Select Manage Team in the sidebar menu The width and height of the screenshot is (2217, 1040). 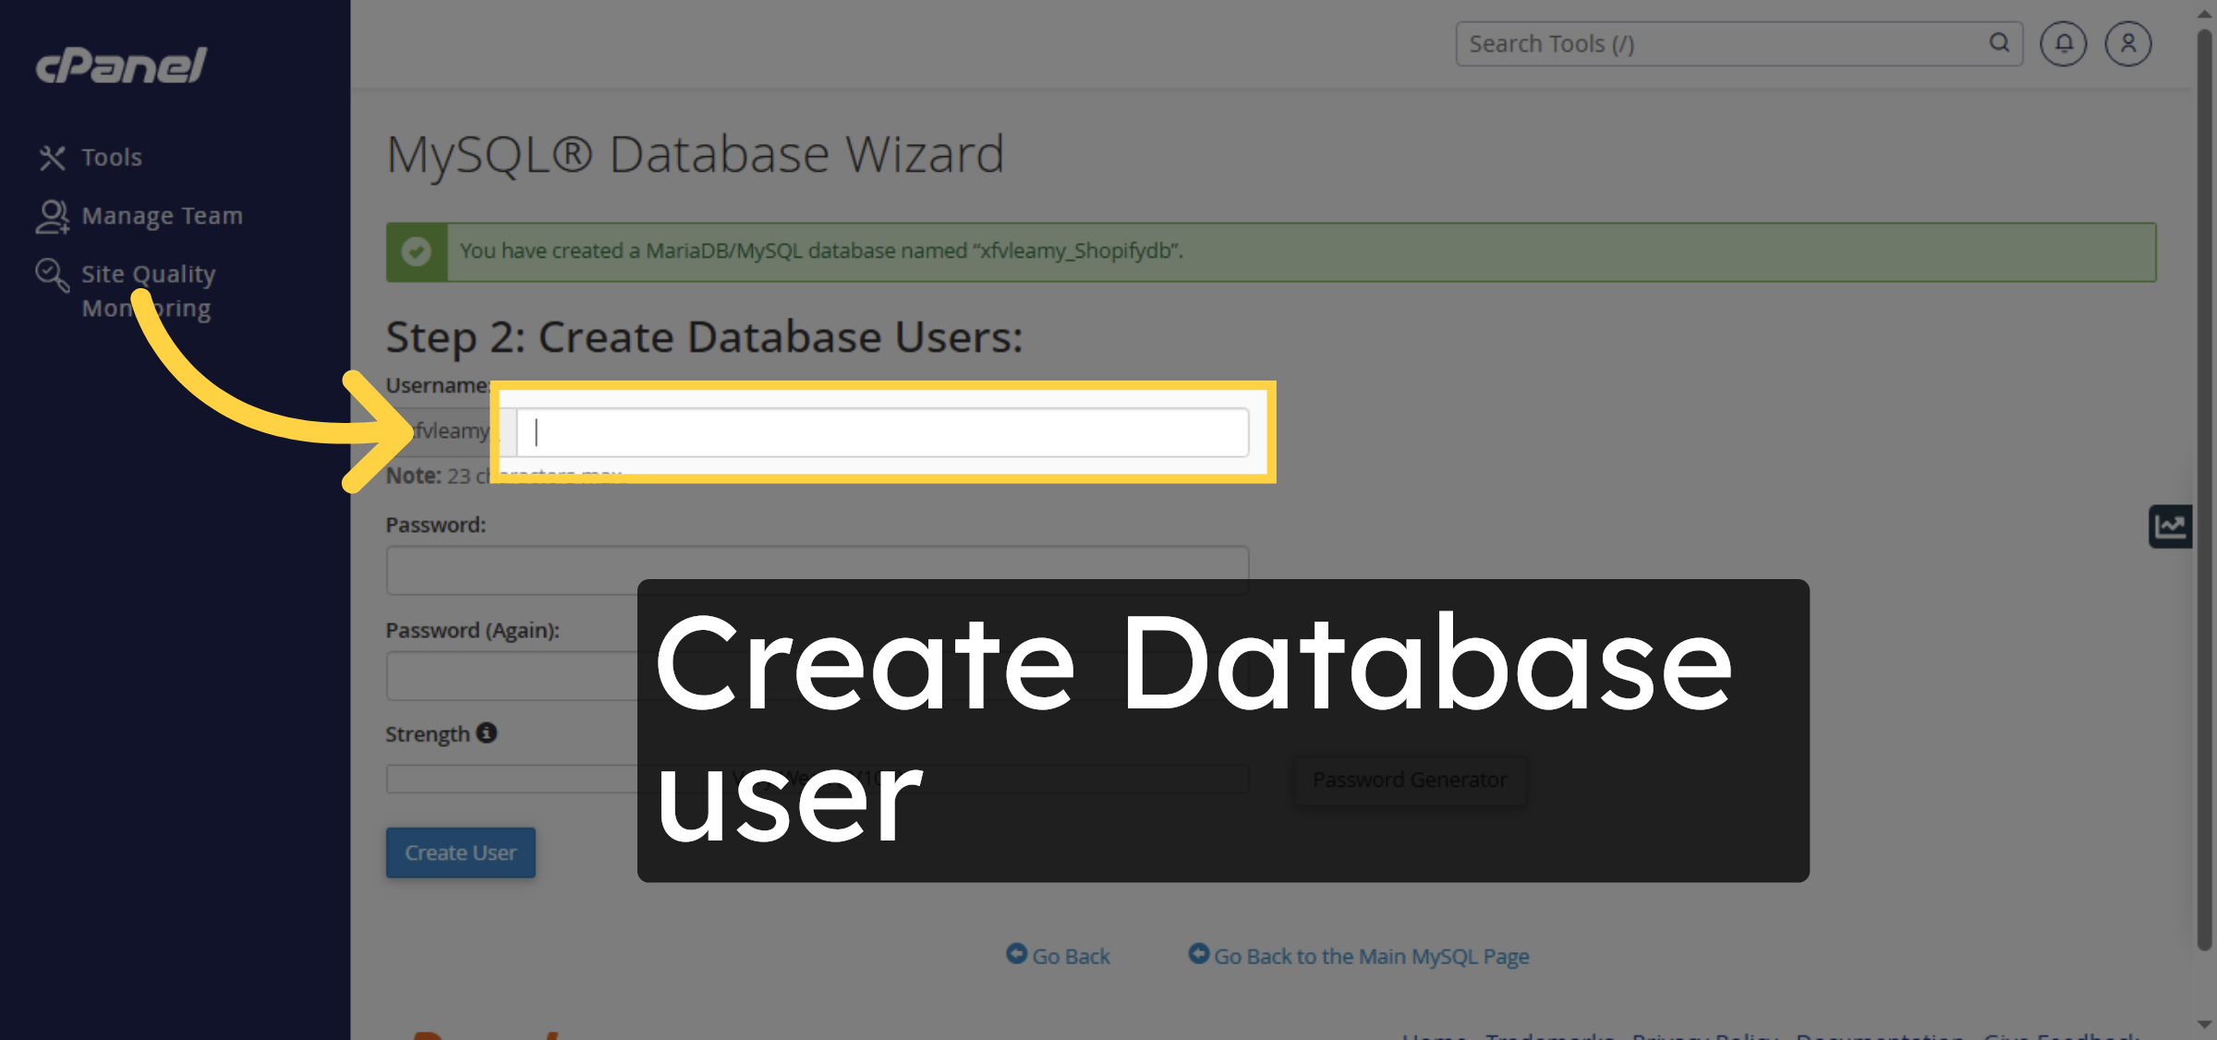[x=163, y=215]
